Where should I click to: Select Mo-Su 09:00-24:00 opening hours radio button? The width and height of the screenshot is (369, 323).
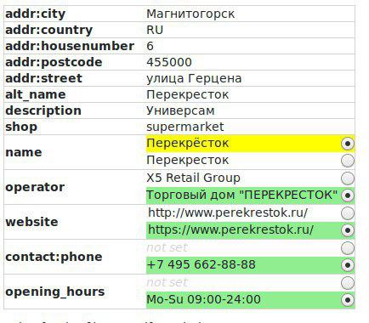click(x=348, y=300)
